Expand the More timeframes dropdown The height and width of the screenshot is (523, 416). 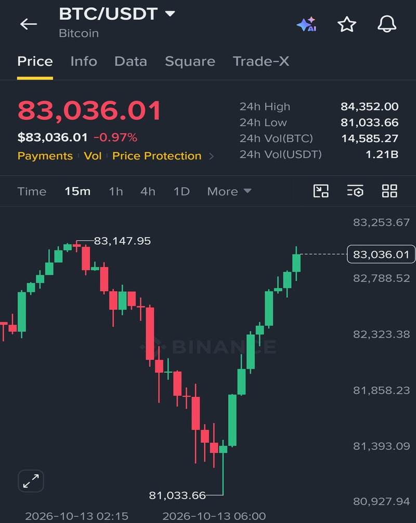click(x=229, y=191)
